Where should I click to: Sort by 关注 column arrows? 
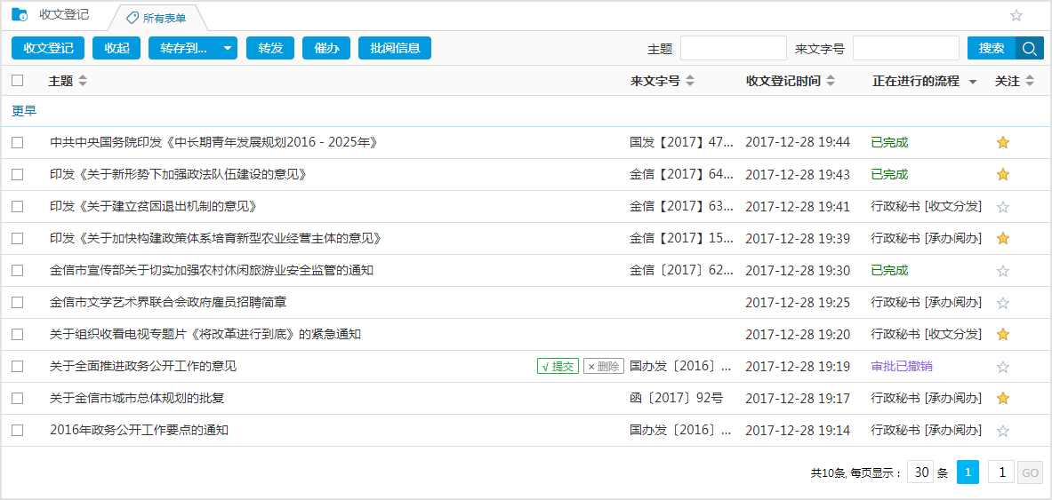(1030, 81)
